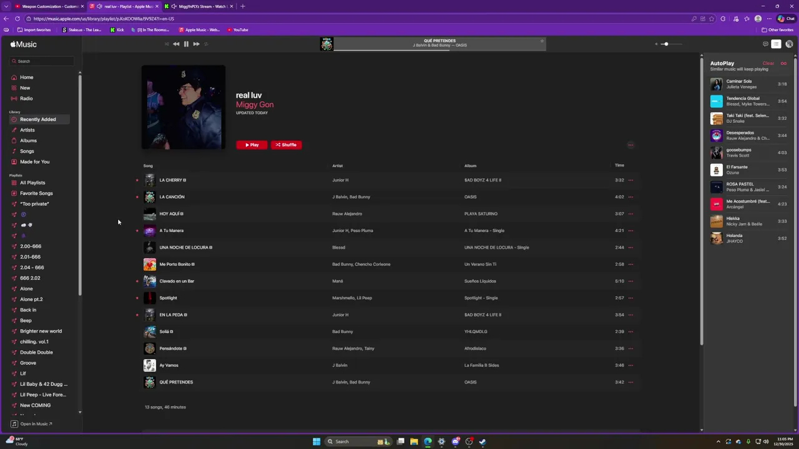This screenshot has height=449, width=799.
Task: Open more options for A Tu Manera
Action: [x=630, y=231]
